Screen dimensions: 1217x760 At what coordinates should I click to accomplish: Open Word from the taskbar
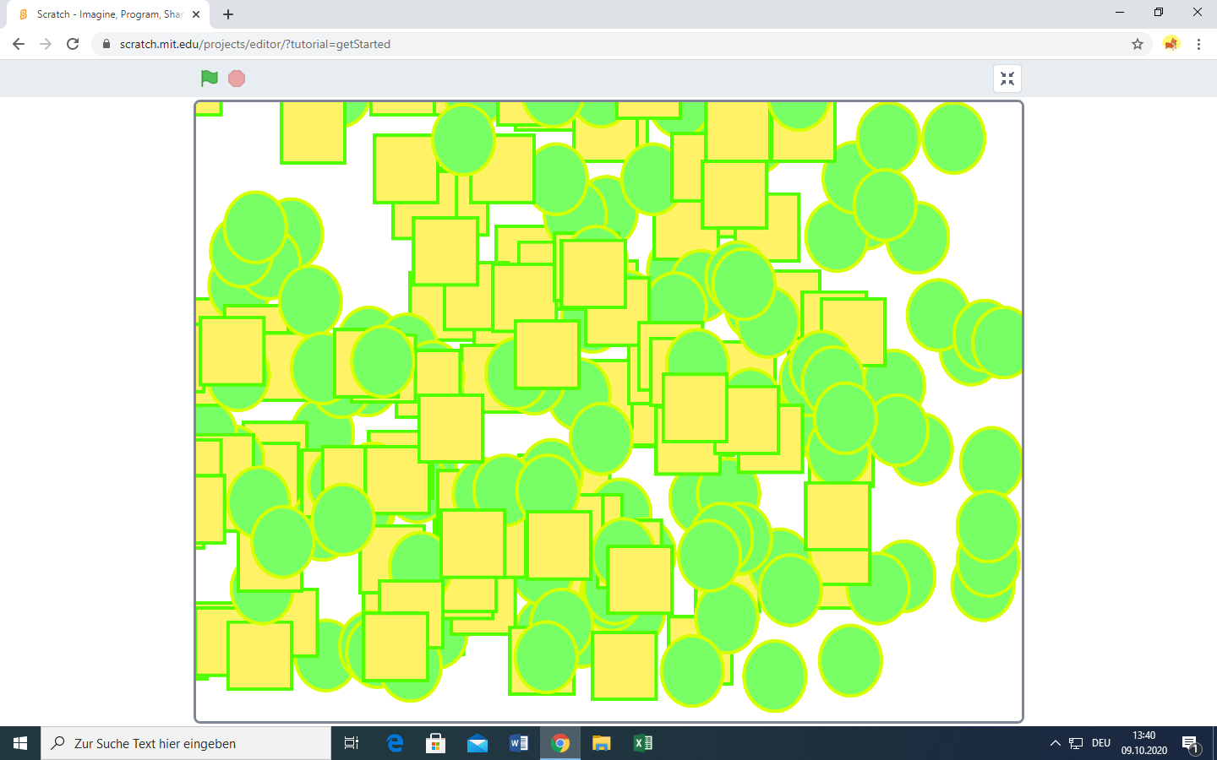coord(519,743)
